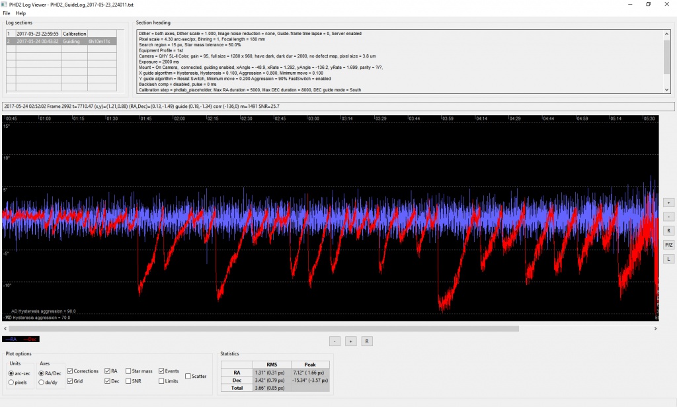Click the 03:59 time marker on graph
Screen dimensions: 677x407
448,118
